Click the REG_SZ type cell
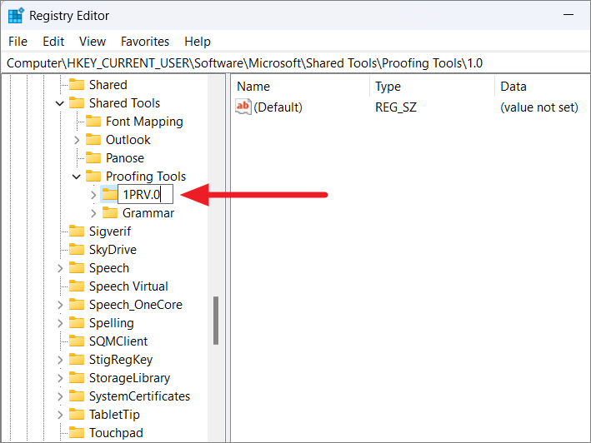The width and height of the screenshot is (591, 443). [396, 107]
